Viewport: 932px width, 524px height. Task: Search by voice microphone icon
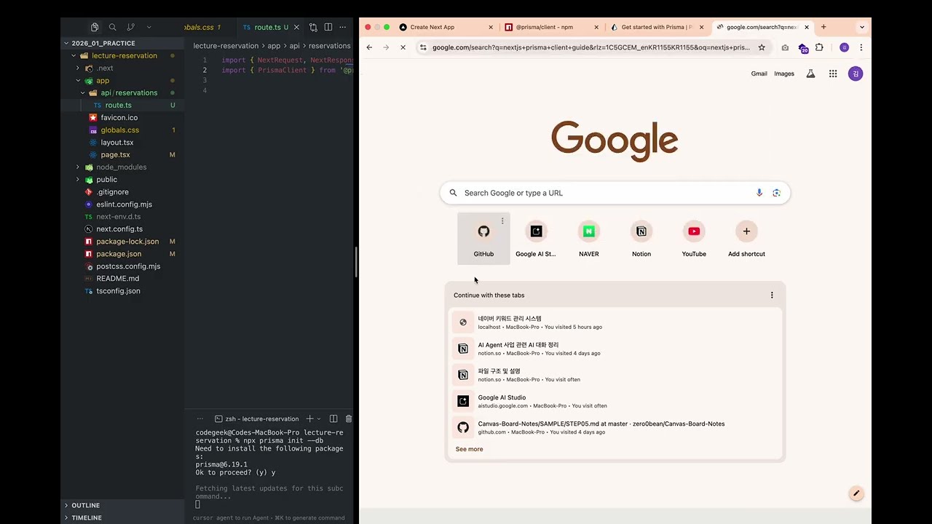pos(759,193)
